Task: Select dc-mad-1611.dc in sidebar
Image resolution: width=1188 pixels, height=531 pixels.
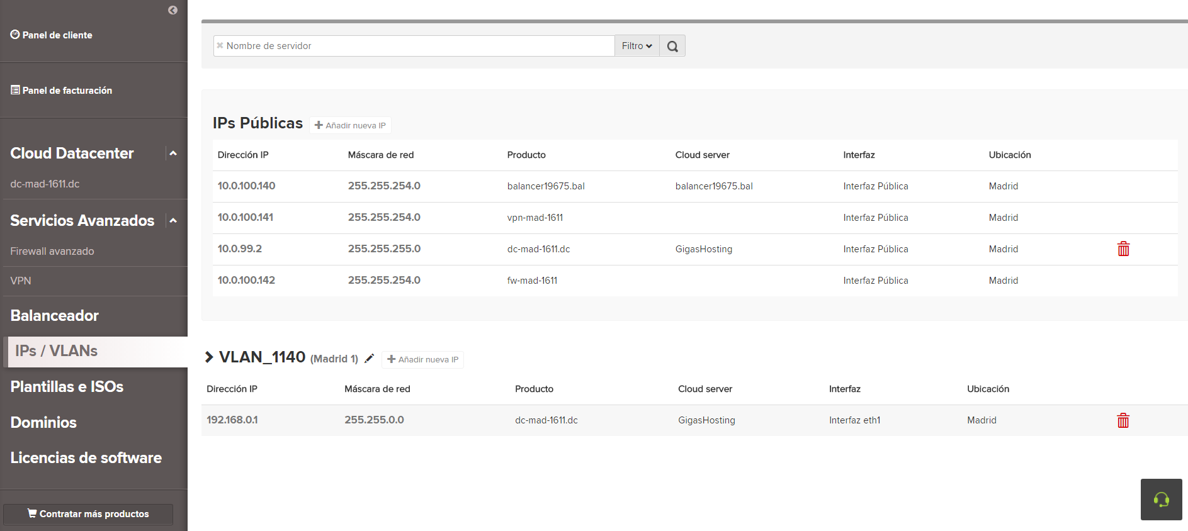Action: pos(45,184)
